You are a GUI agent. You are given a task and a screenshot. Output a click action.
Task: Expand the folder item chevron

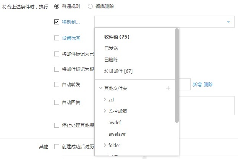tap(105, 145)
